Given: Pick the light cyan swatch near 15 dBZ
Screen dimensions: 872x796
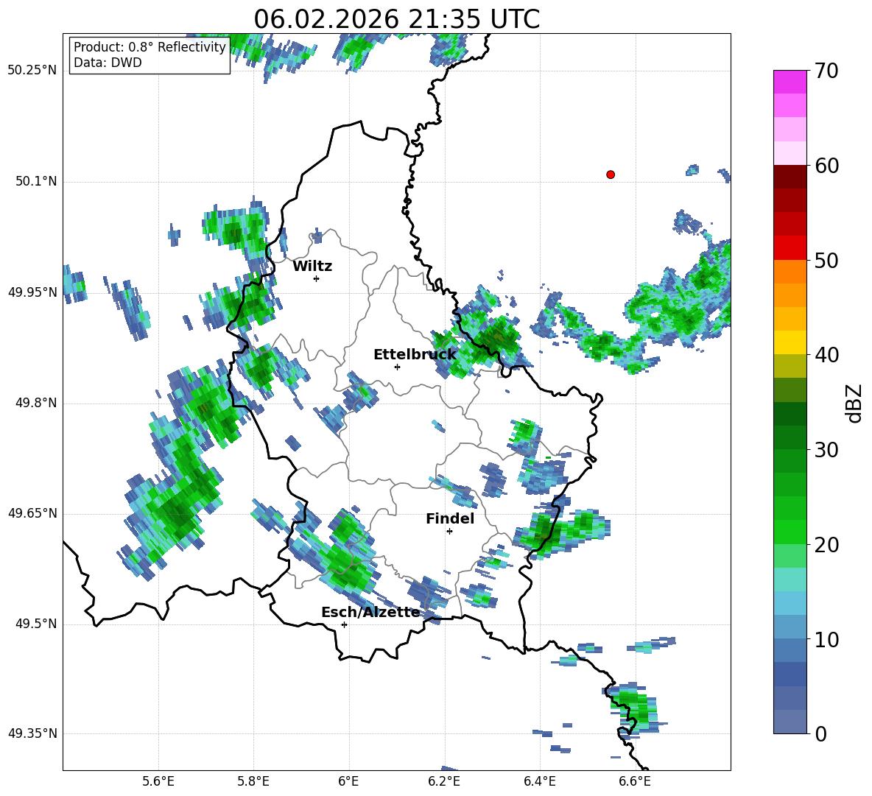Looking at the screenshot, I should pos(790,580).
